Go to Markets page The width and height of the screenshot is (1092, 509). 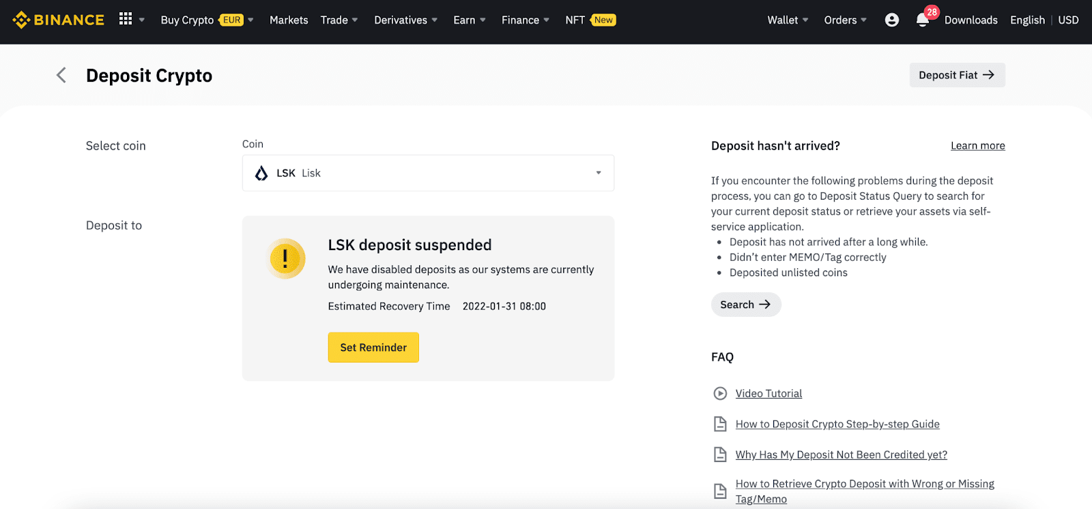point(289,20)
